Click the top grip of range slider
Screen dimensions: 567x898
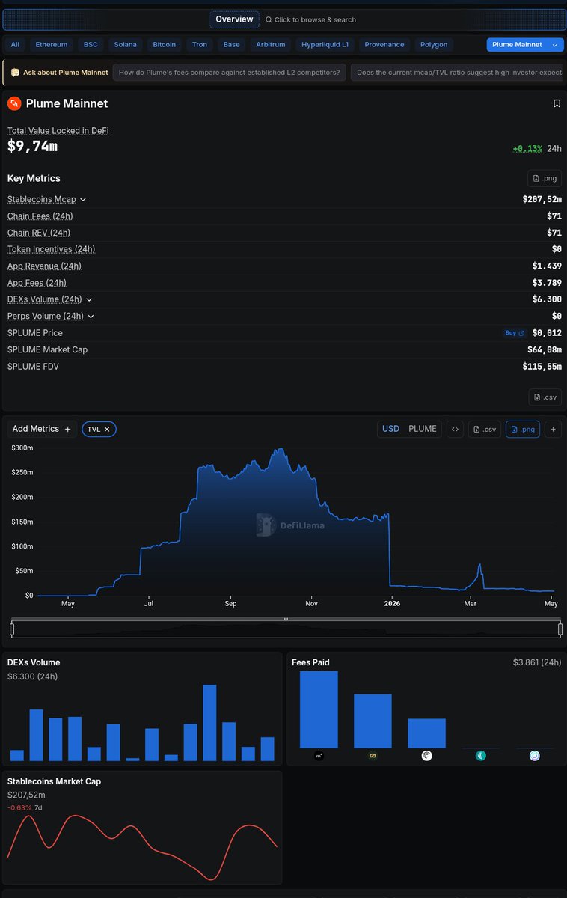[x=286, y=619]
